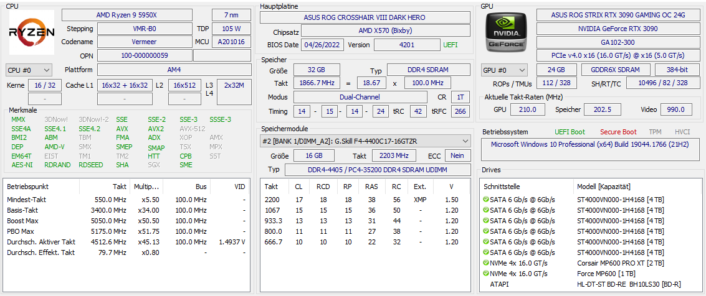Select the PBO Max row
The height and width of the screenshot is (296, 706).
click(126, 231)
